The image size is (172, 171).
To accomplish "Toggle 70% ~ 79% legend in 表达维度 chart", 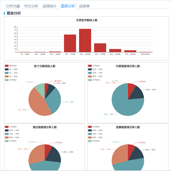I will [12, 134].
